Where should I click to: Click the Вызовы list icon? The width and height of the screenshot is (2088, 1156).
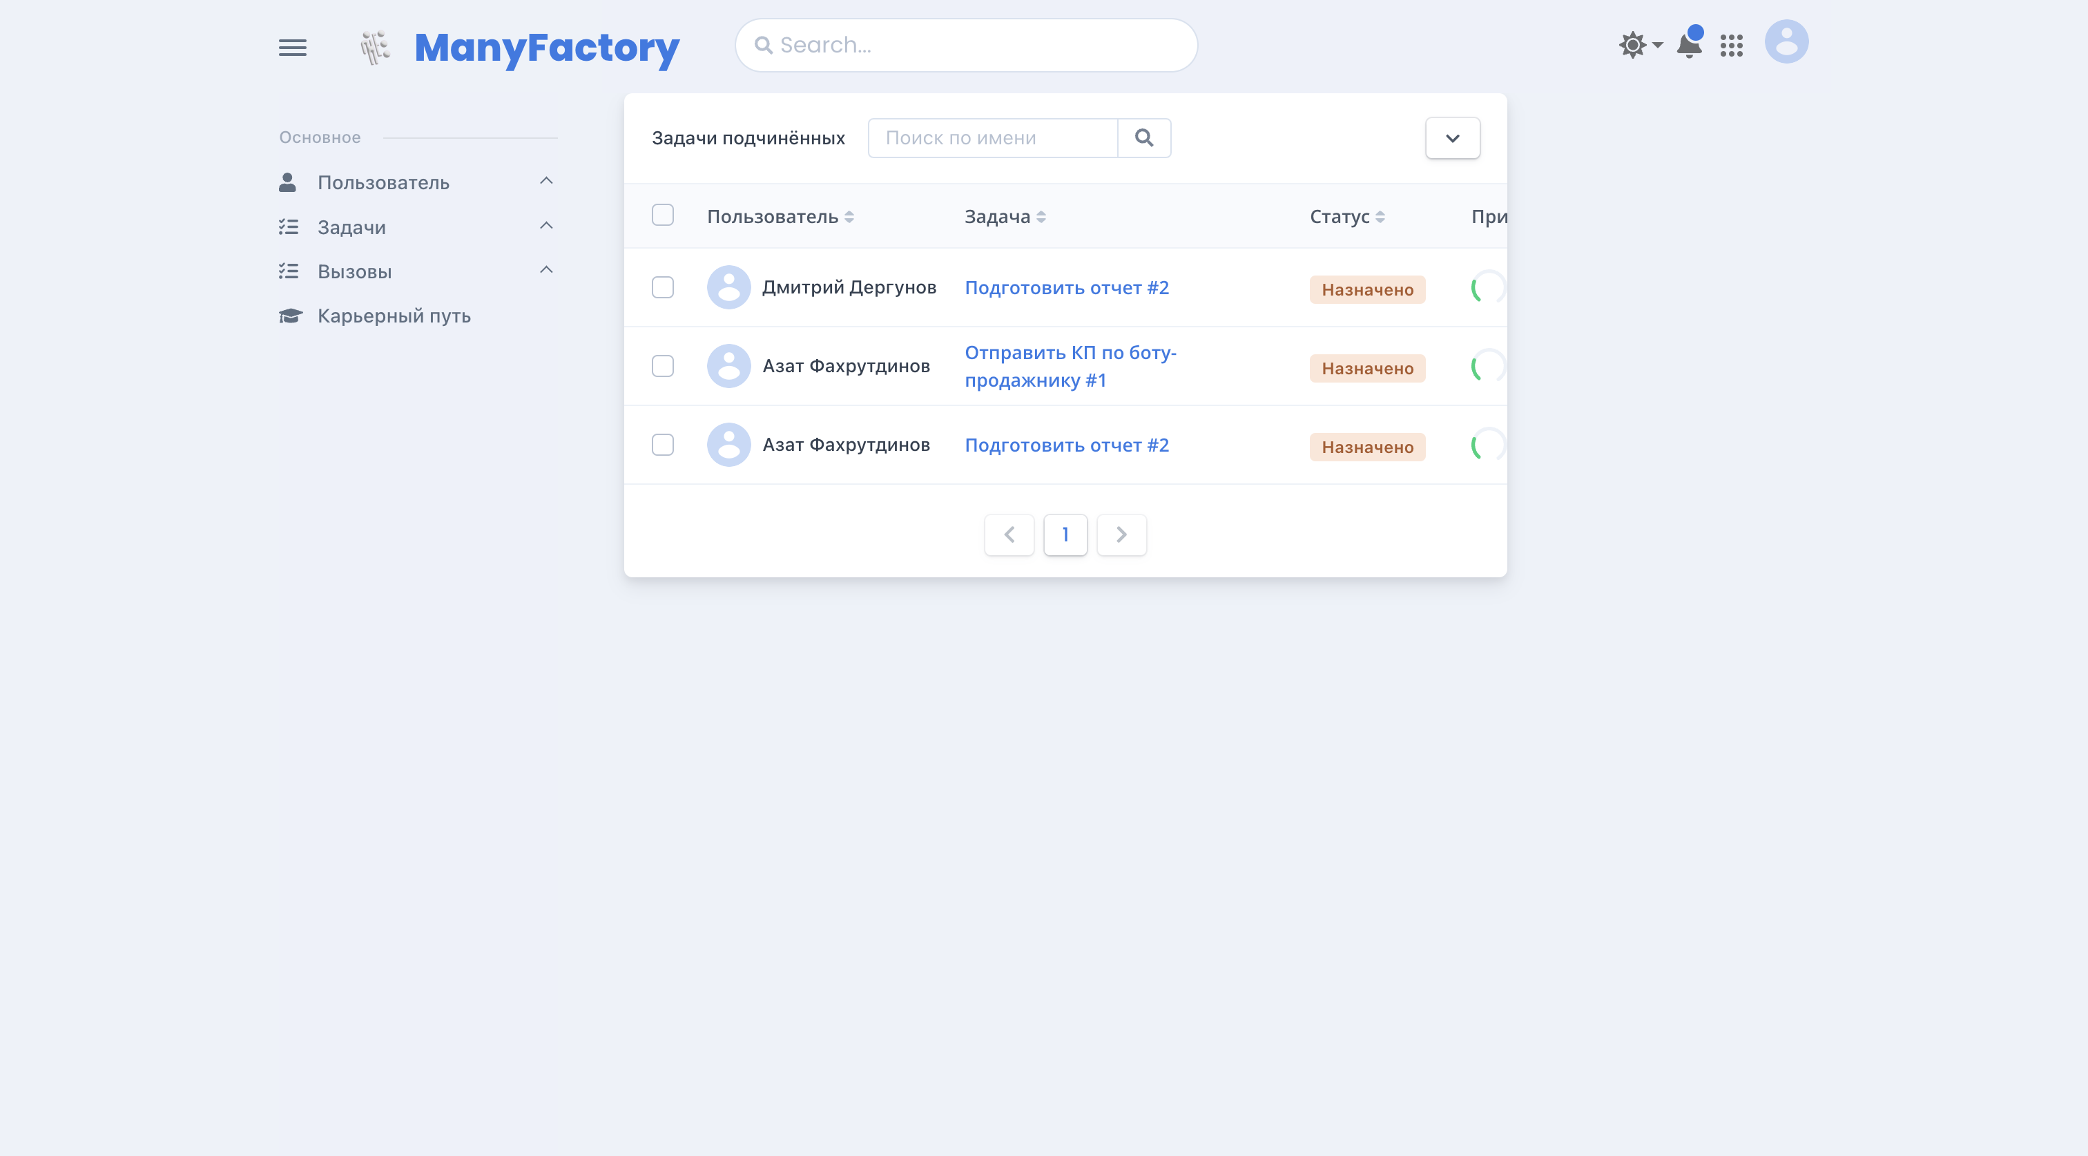[x=289, y=271]
